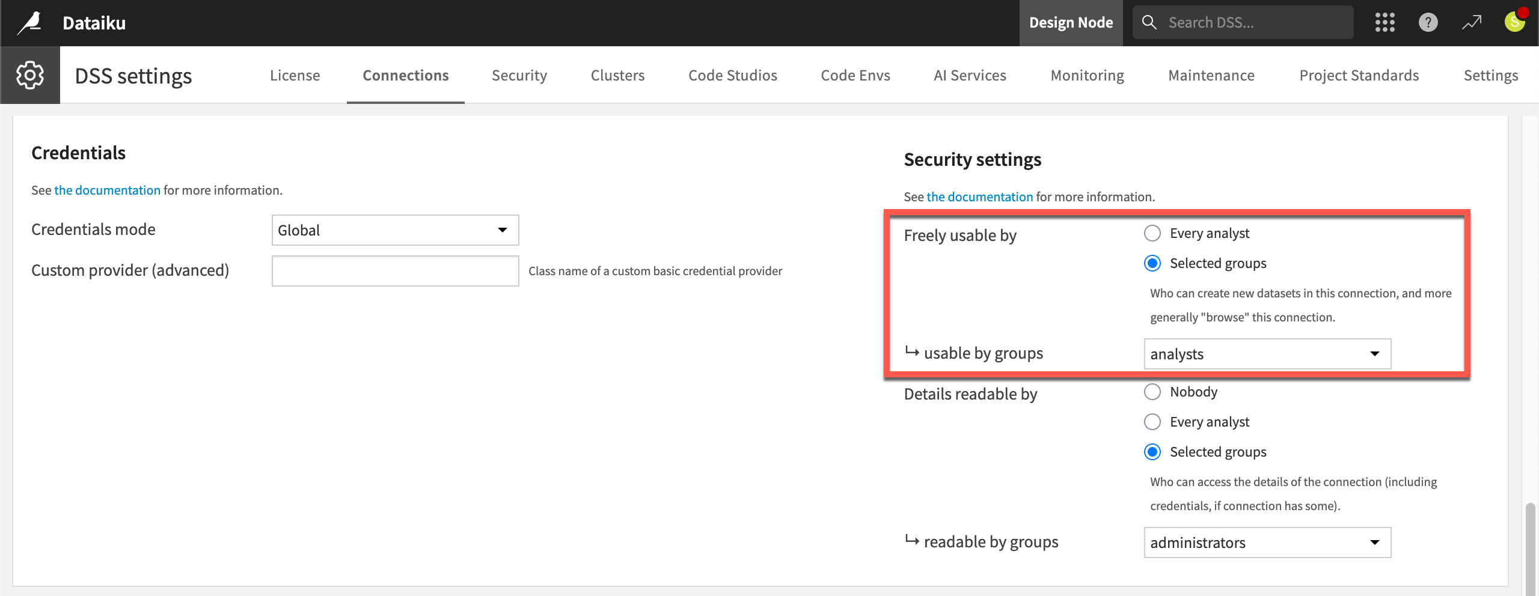
Task: Select Selected groups for Details readable by
Action: tap(1152, 452)
